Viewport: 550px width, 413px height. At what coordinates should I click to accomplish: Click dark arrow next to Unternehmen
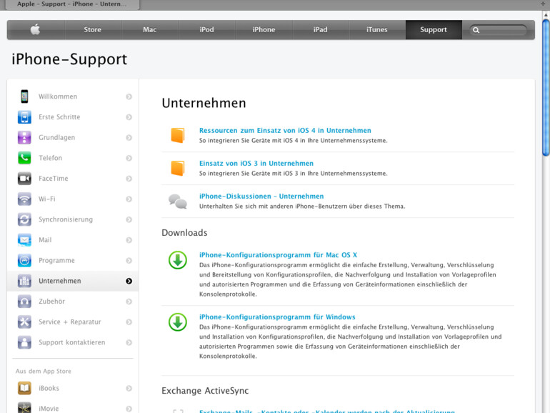[129, 281]
